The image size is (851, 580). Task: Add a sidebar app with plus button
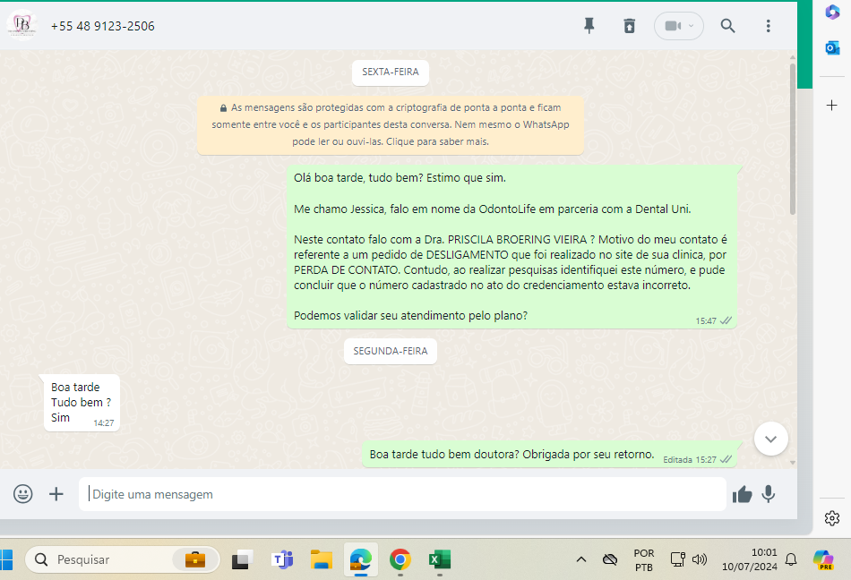tap(831, 105)
